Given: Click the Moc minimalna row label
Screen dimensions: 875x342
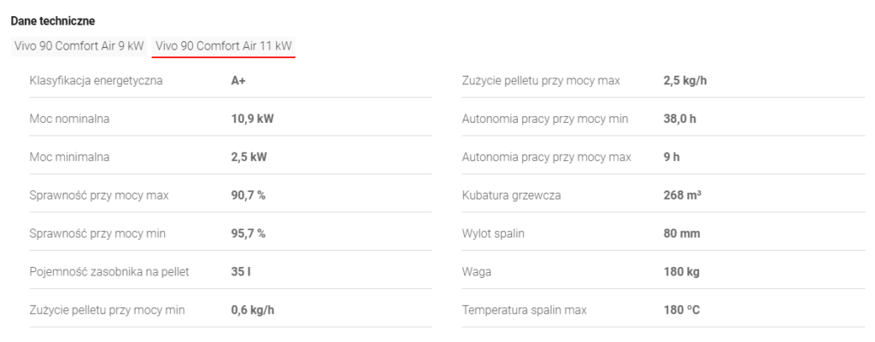Looking at the screenshot, I should coord(70,158).
